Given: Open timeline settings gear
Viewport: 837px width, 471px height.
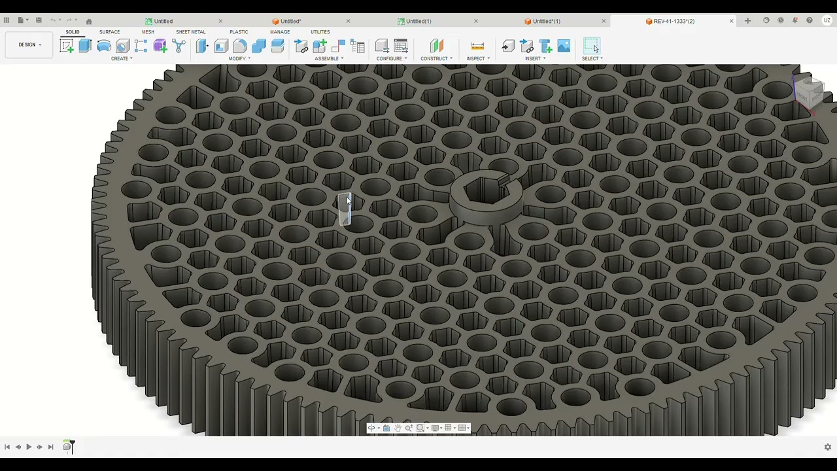Looking at the screenshot, I should click(x=827, y=447).
